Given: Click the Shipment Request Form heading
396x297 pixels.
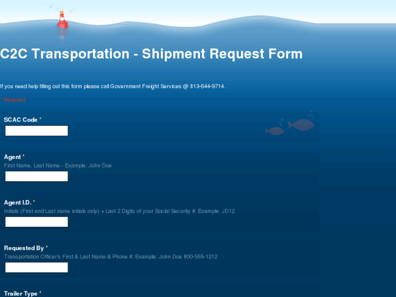Looking at the screenshot, I should pos(151,54).
